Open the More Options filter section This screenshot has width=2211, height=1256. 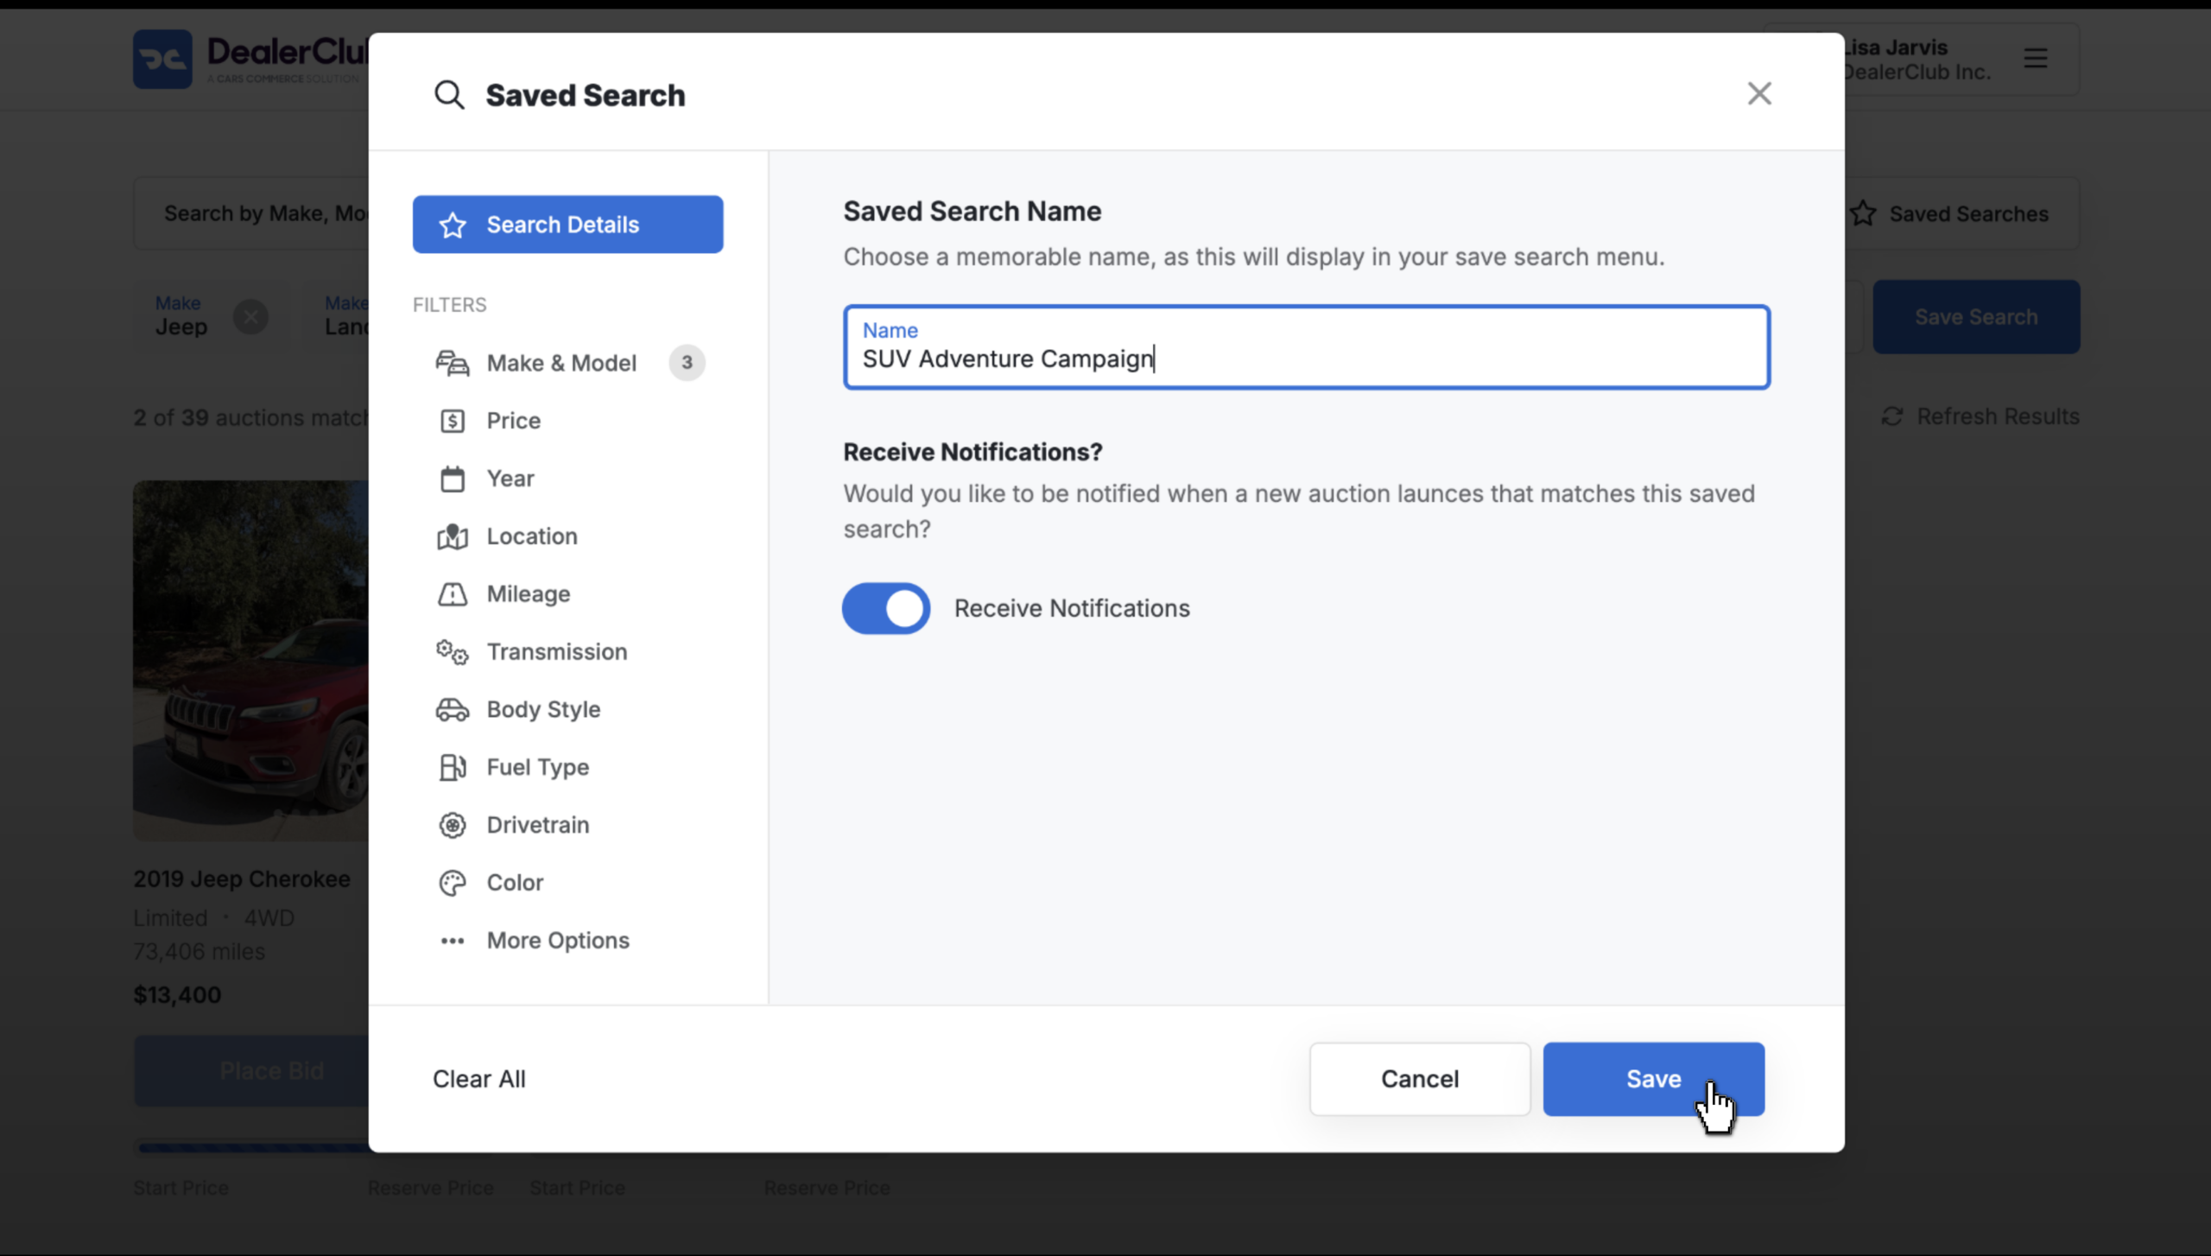(x=567, y=941)
